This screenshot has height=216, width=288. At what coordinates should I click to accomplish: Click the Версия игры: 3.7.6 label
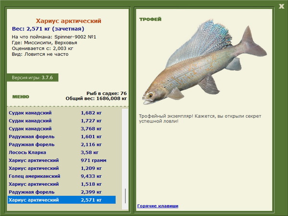(32, 77)
